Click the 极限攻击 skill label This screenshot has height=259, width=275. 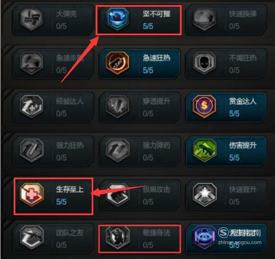tap(157, 189)
